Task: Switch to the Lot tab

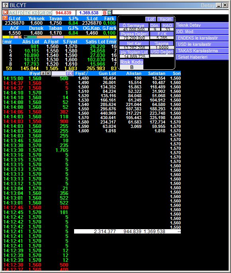Action: (x=151, y=19)
